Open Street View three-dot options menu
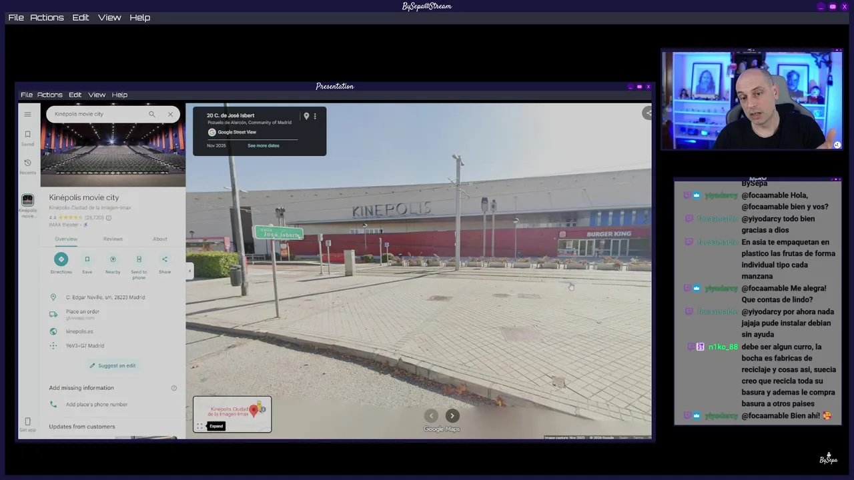The image size is (854, 480). [x=315, y=116]
